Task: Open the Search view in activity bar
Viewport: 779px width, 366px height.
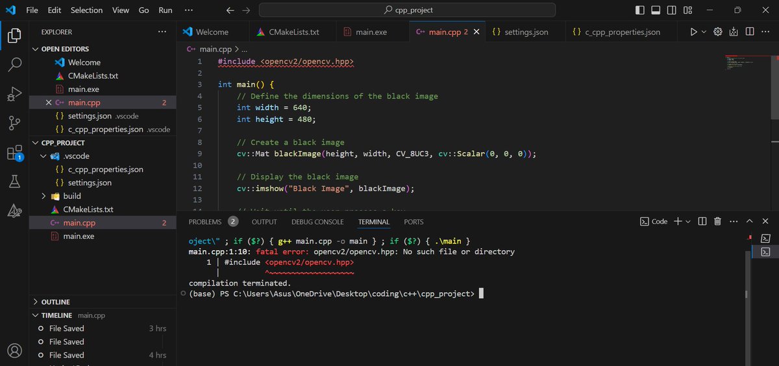Action: [x=14, y=65]
